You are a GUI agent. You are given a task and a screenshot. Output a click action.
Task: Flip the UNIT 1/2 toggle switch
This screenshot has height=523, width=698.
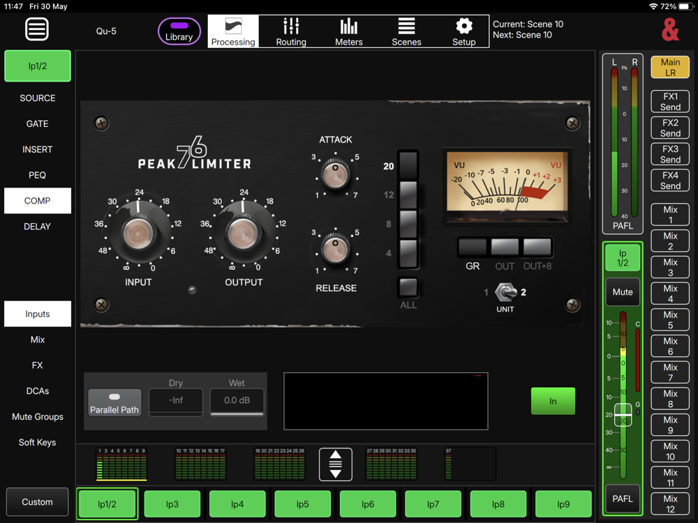coord(505,292)
